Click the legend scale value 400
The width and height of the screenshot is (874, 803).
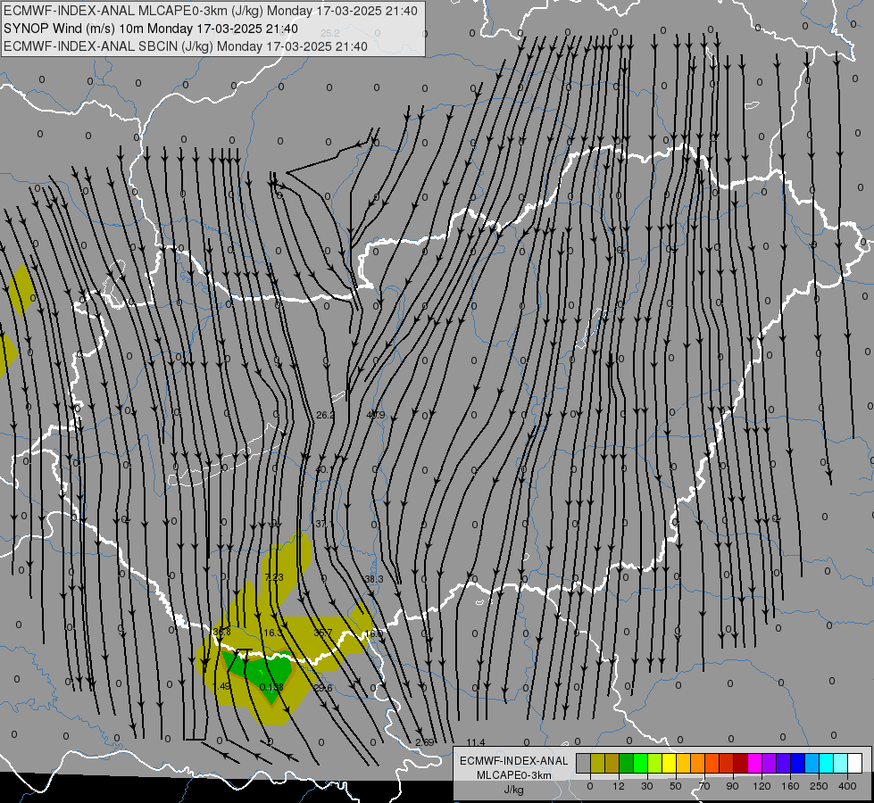[x=847, y=786]
